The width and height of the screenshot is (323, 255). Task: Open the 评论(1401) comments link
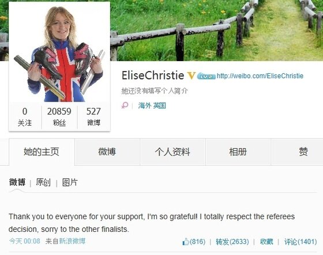click(x=301, y=242)
